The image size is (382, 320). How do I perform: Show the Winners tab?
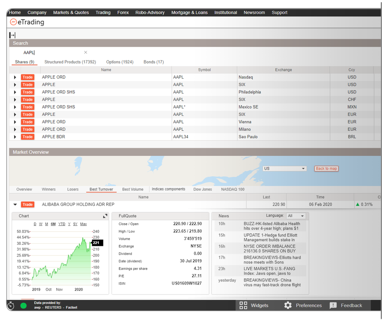pos(49,189)
